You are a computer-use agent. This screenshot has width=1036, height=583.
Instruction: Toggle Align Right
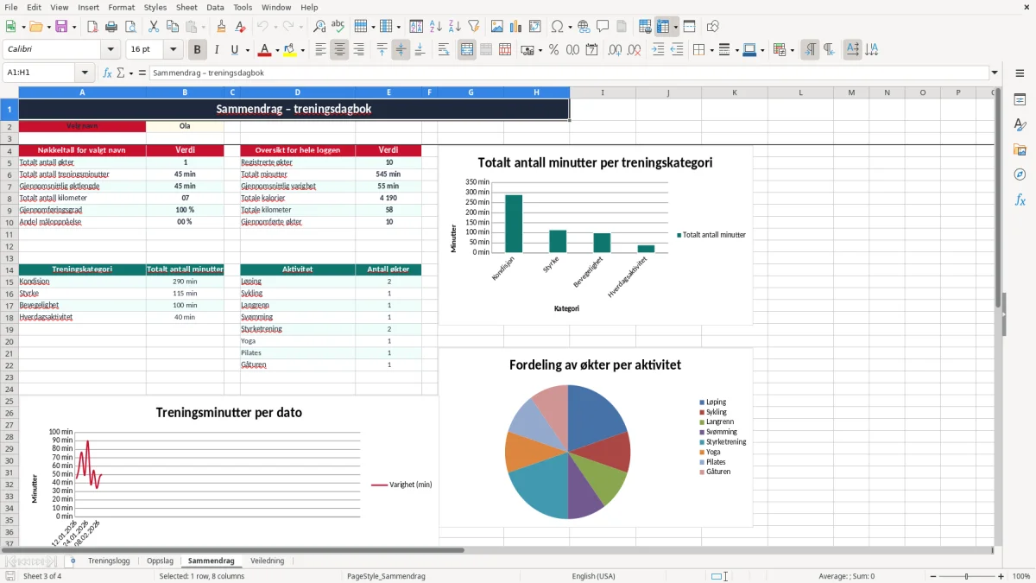click(358, 50)
